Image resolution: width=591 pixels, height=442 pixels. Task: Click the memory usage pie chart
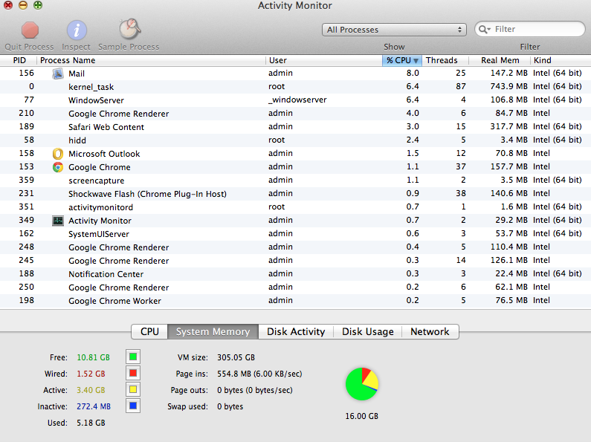(x=362, y=384)
